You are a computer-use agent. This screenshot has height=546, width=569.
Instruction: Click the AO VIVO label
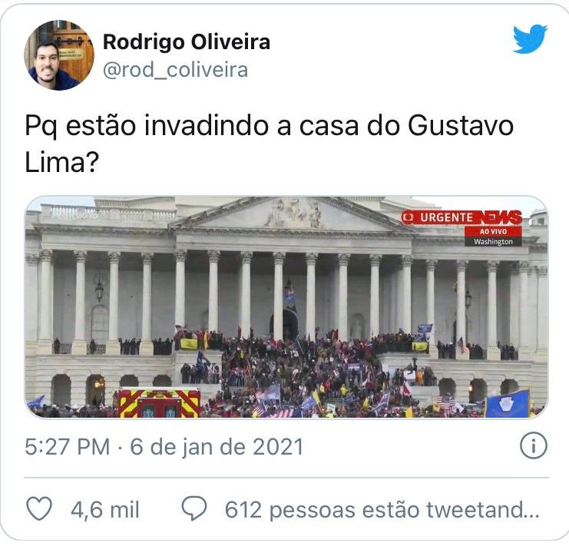[x=493, y=231]
